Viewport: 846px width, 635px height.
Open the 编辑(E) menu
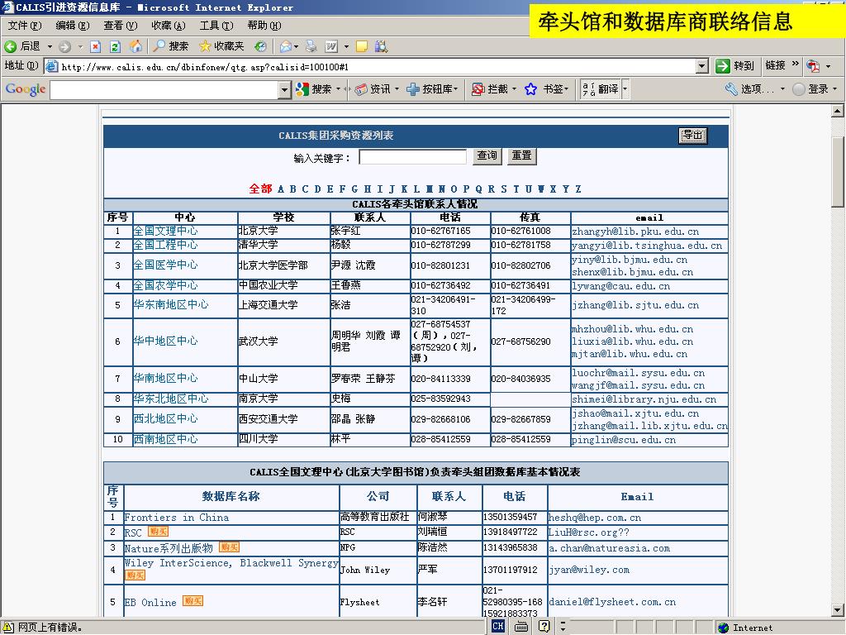[73, 26]
